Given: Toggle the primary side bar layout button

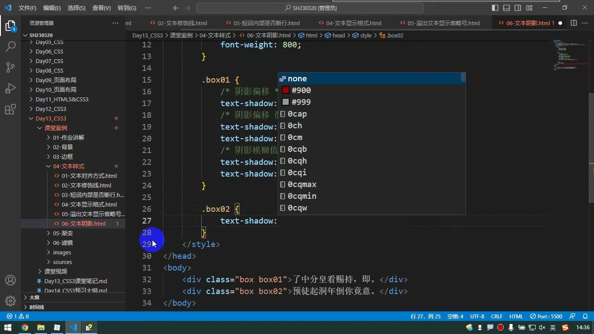Looking at the screenshot, I should (495, 8).
